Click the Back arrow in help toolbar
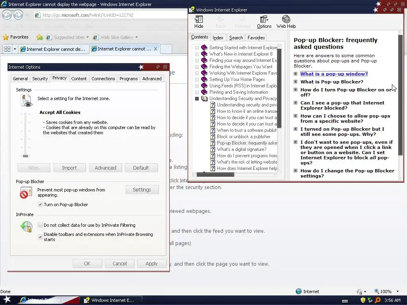This screenshot has height=305, width=407. (221, 19)
